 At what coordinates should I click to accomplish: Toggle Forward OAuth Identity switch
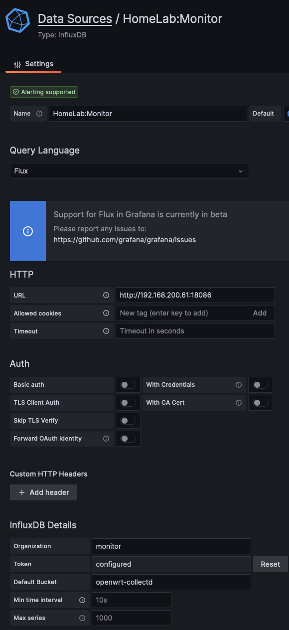[x=128, y=439]
